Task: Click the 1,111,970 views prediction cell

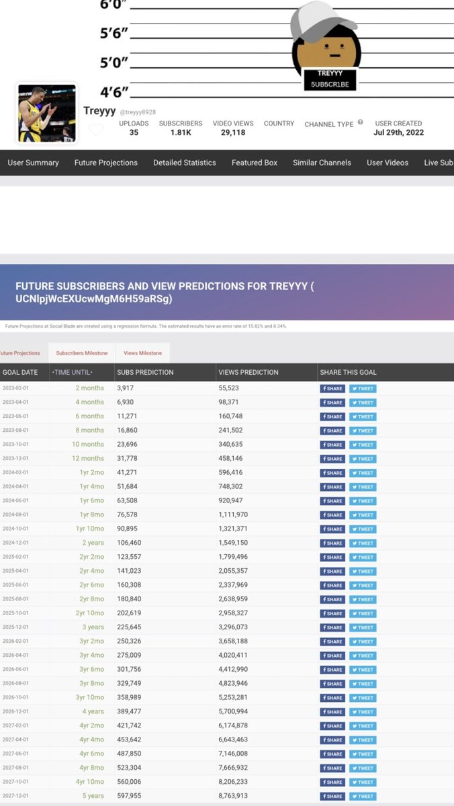Action: (x=234, y=515)
